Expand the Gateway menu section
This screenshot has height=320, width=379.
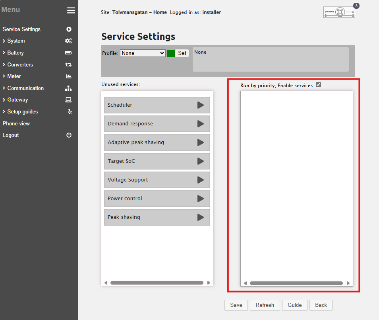[17, 100]
